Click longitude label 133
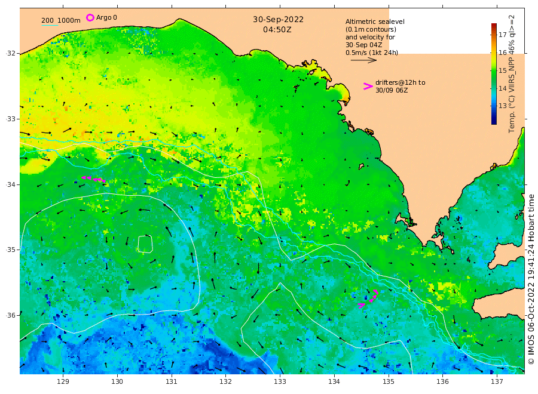 (280, 381)
